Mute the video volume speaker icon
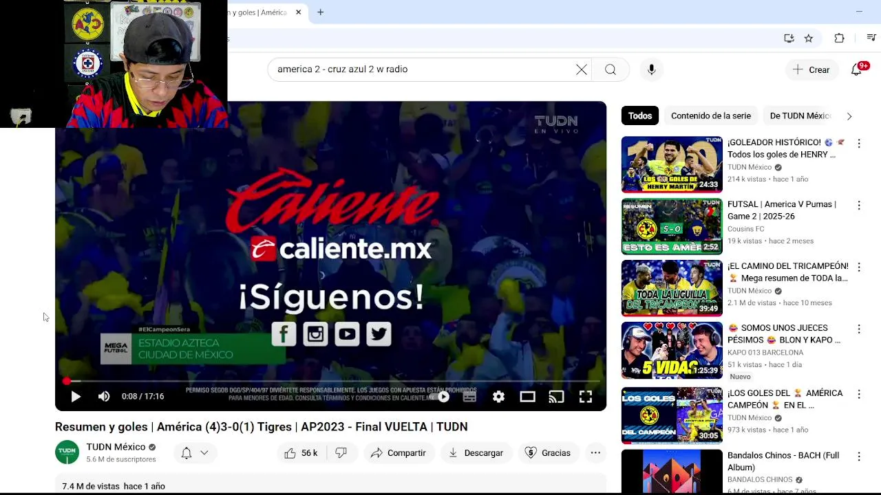The height and width of the screenshot is (495, 881). point(104,397)
